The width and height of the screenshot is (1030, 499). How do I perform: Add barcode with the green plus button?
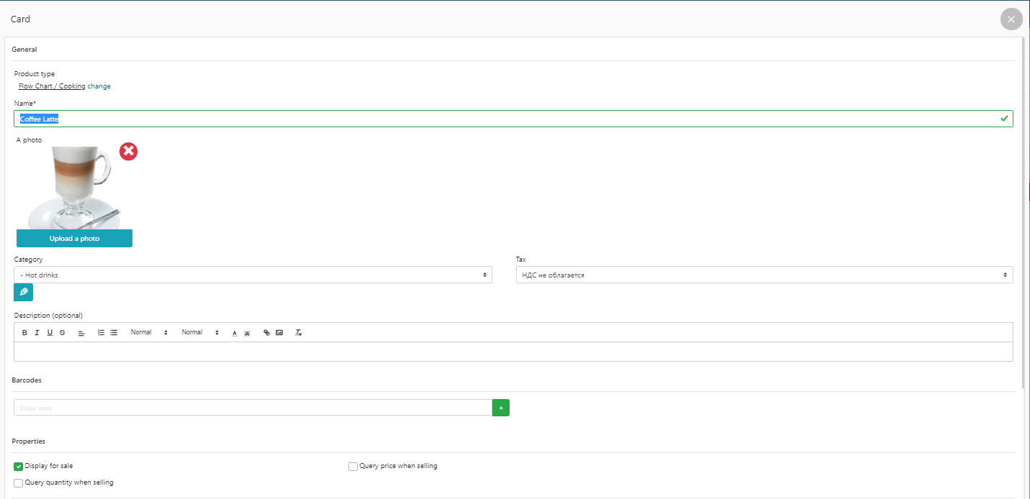click(x=500, y=408)
